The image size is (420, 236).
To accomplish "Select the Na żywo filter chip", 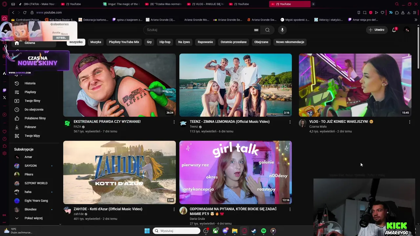I will coord(184,42).
